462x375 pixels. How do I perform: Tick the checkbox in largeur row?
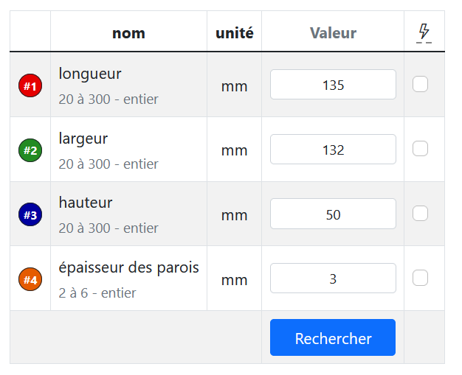(x=420, y=149)
